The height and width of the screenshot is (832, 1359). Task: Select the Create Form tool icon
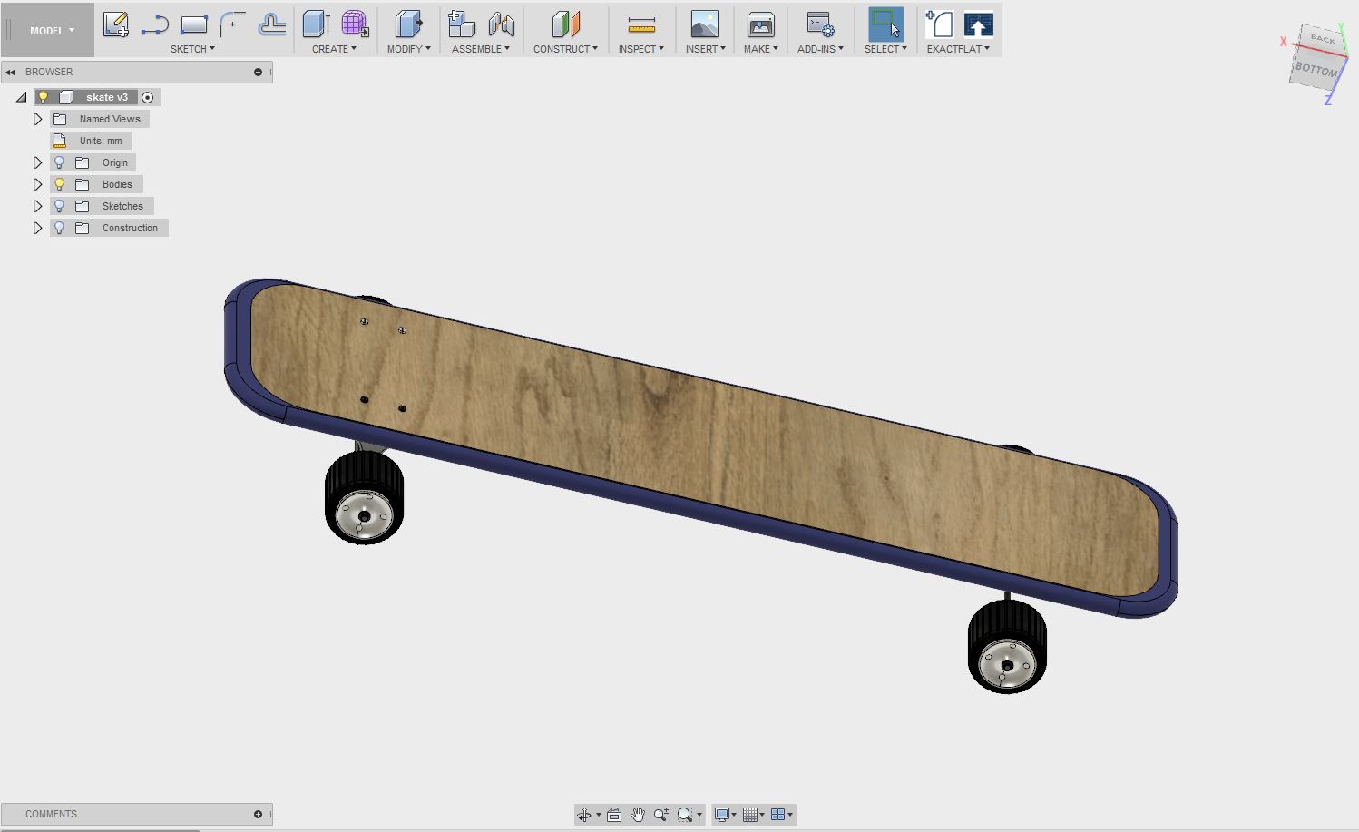(x=355, y=24)
